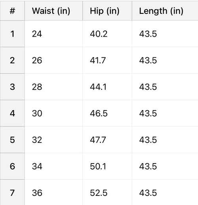Click the hip cell showing 50.1

pyautogui.click(x=107, y=166)
